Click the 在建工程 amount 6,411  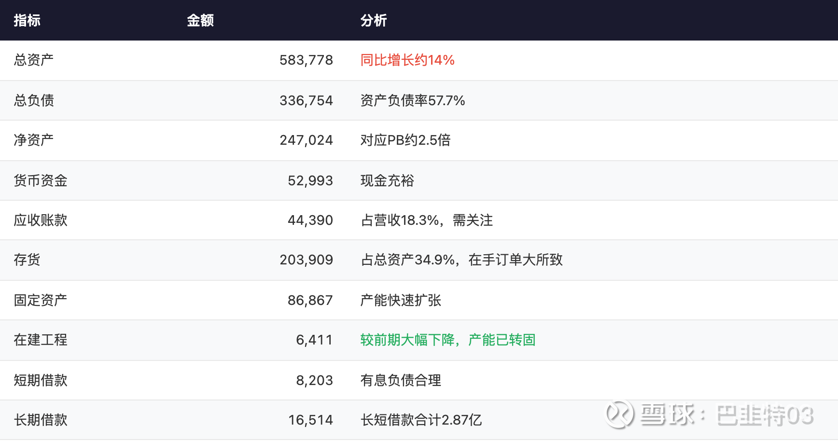[314, 340]
